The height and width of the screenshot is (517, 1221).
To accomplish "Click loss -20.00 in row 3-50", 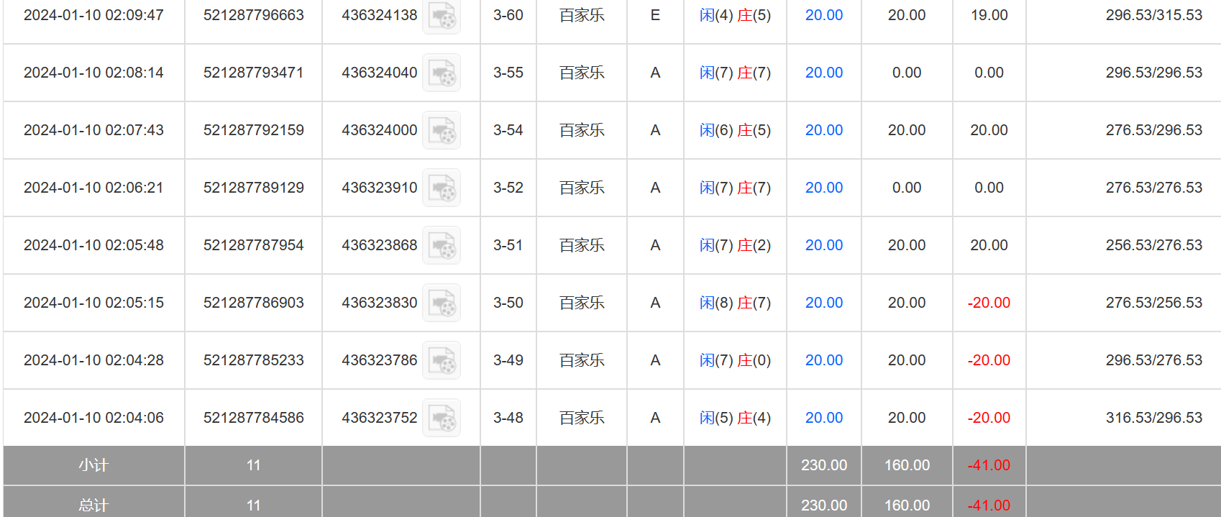I will click(x=989, y=303).
